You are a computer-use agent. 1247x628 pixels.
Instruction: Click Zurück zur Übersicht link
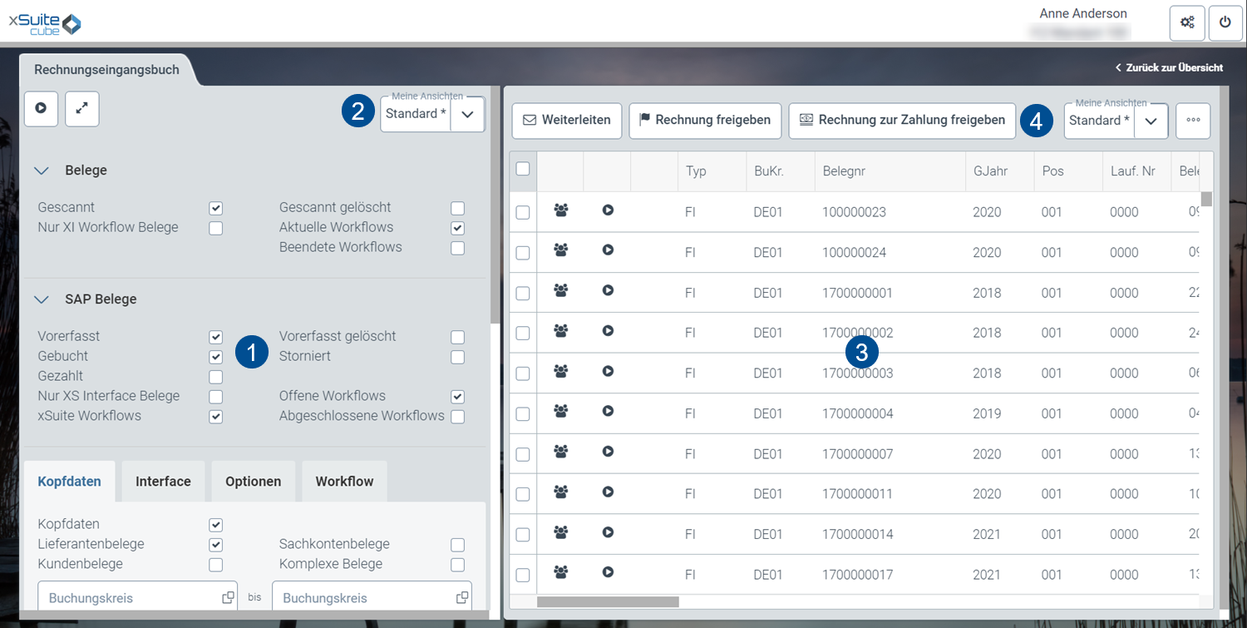[x=1169, y=67]
